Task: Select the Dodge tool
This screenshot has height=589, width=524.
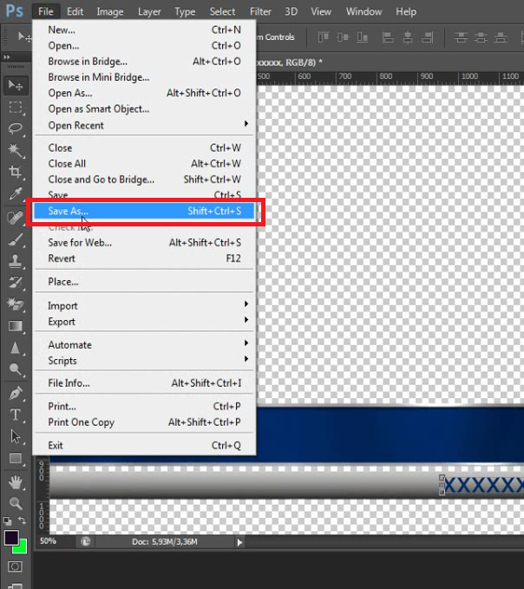Action: tap(16, 369)
